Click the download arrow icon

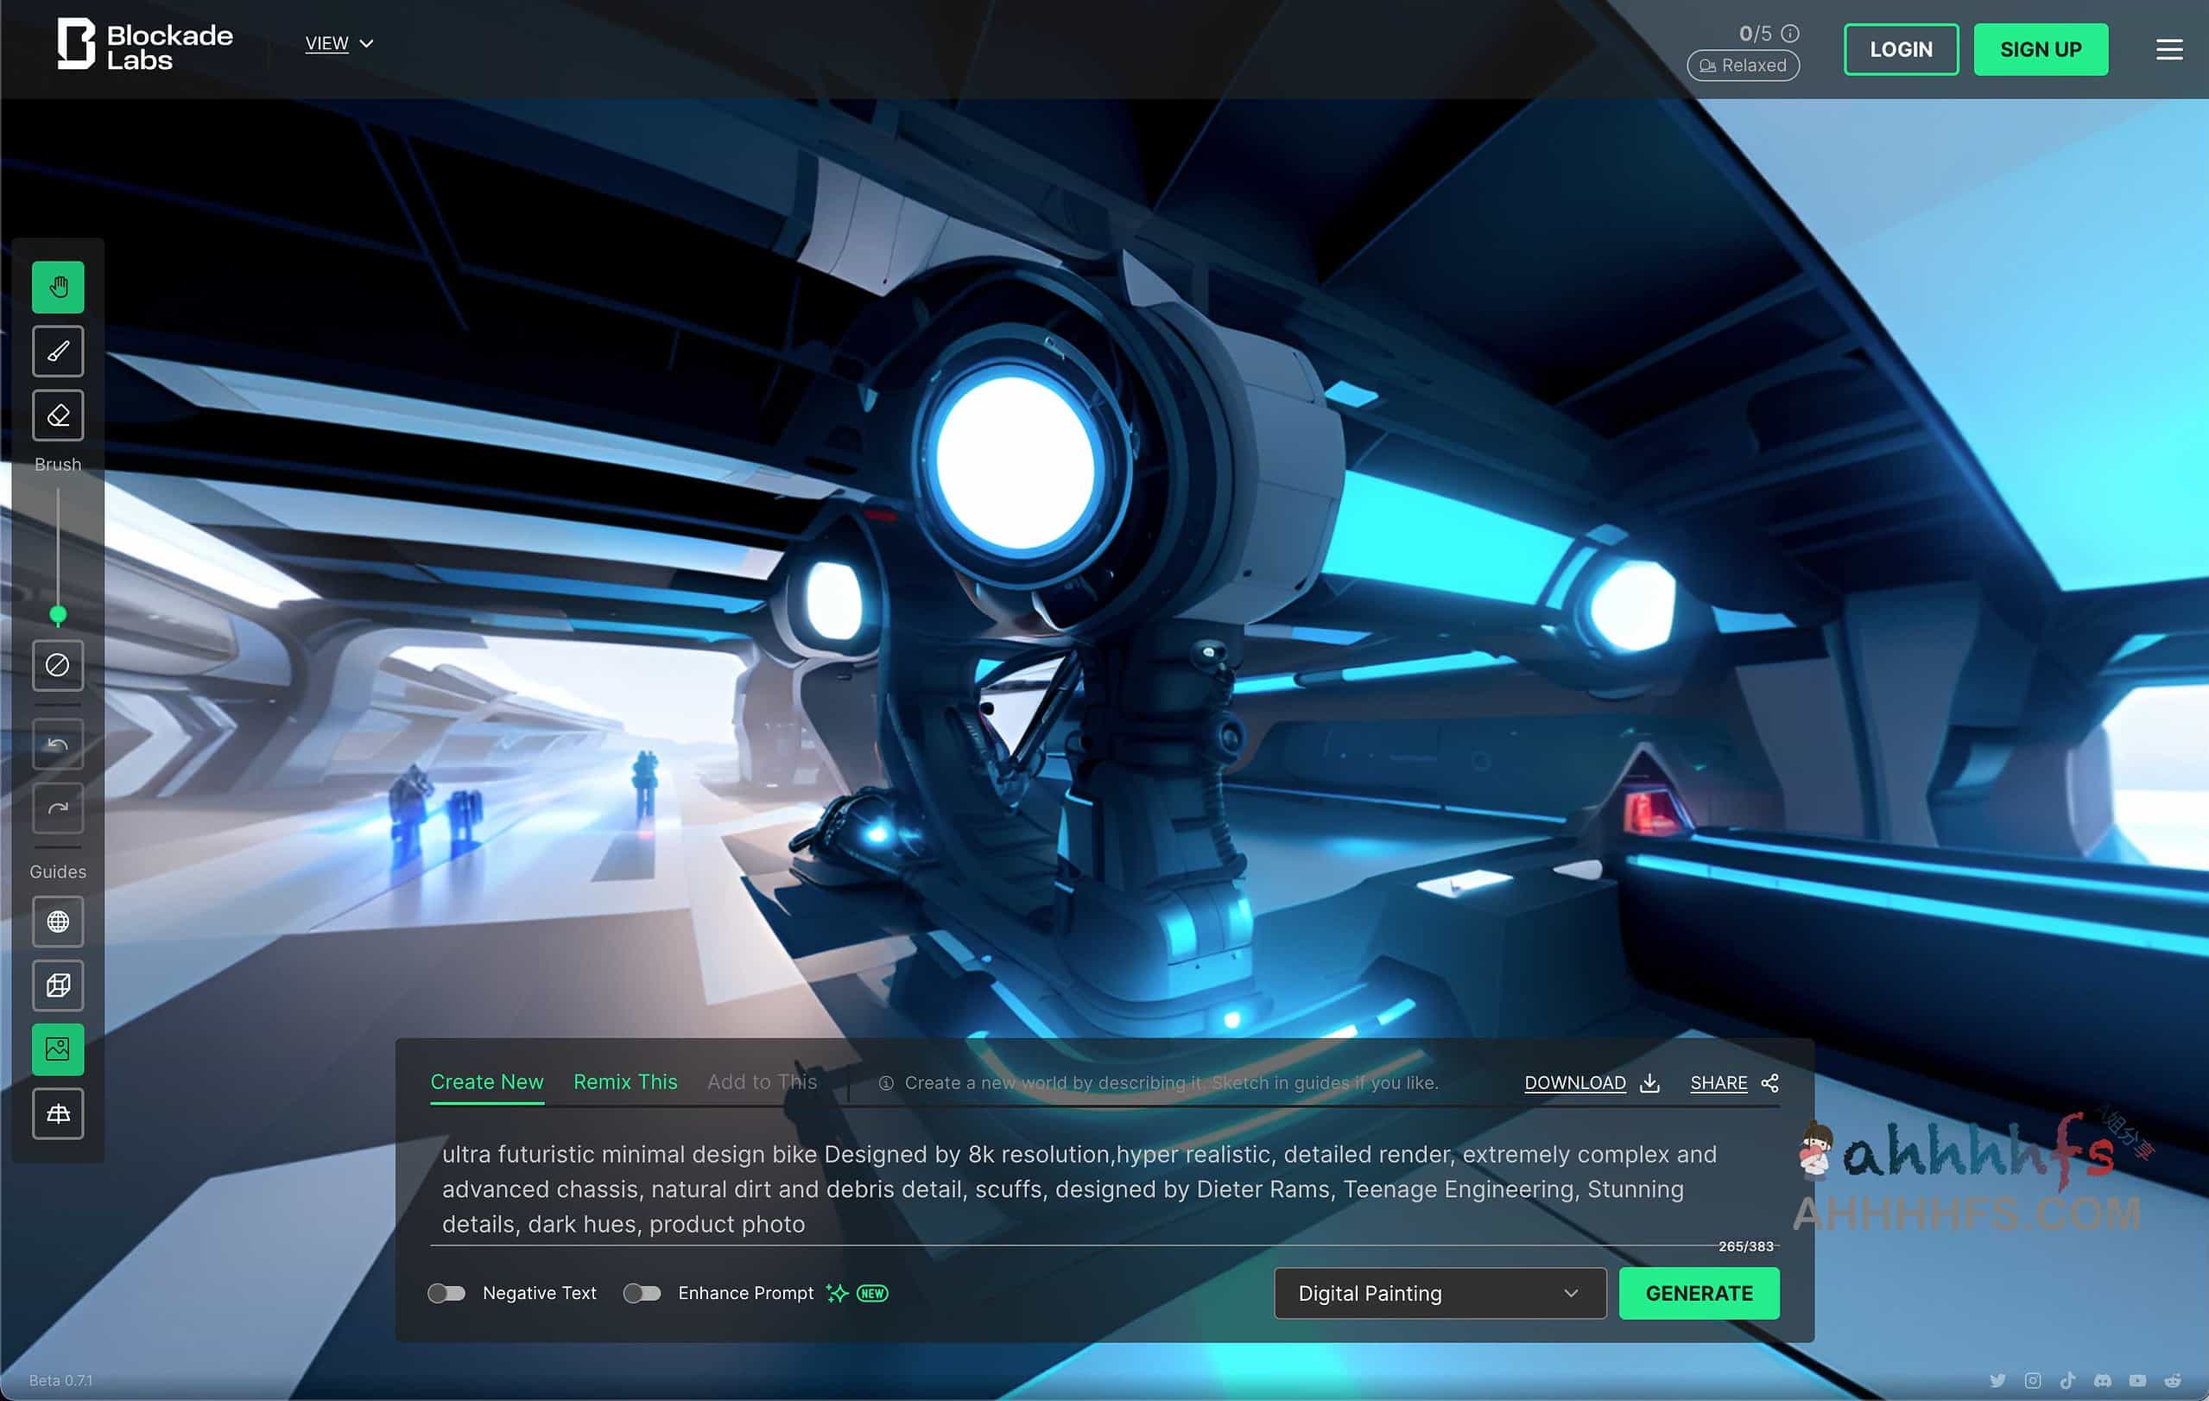click(1650, 1083)
